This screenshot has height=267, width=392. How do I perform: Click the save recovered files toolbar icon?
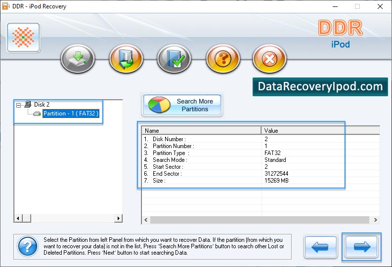click(x=126, y=59)
